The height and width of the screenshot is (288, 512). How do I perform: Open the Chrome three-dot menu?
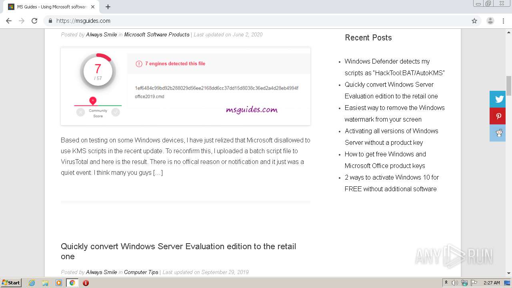504,21
